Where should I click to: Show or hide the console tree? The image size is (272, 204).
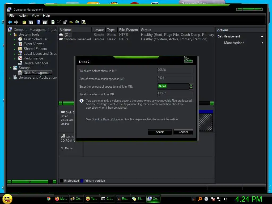(x=31, y=22)
